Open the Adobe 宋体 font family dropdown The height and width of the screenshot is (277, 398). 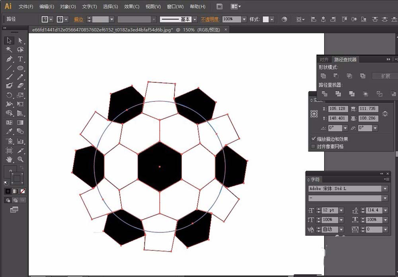click(384, 189)
